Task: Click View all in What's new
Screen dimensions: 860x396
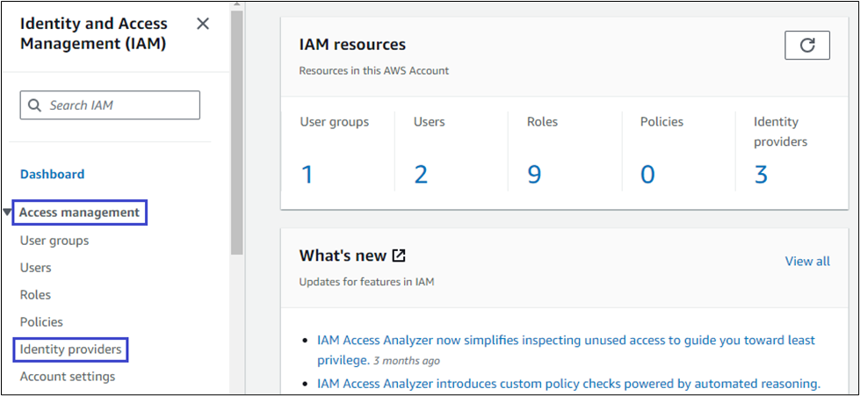Action: 806,261
